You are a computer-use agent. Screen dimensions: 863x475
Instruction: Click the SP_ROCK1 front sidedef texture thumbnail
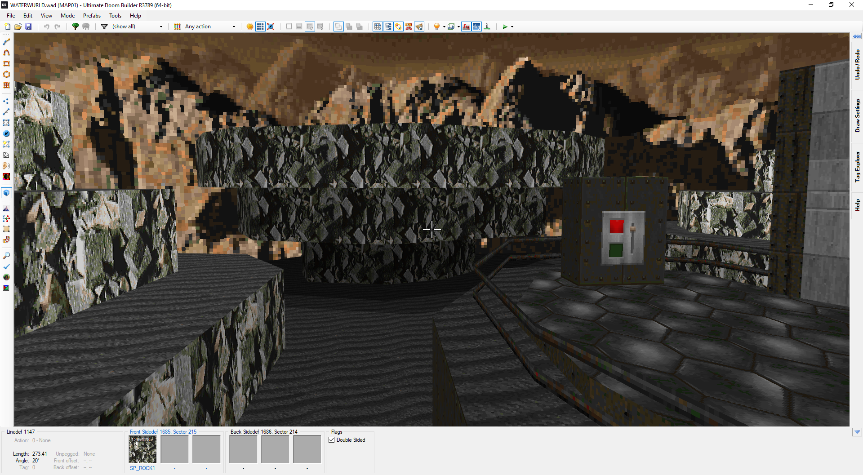(142, 449)
